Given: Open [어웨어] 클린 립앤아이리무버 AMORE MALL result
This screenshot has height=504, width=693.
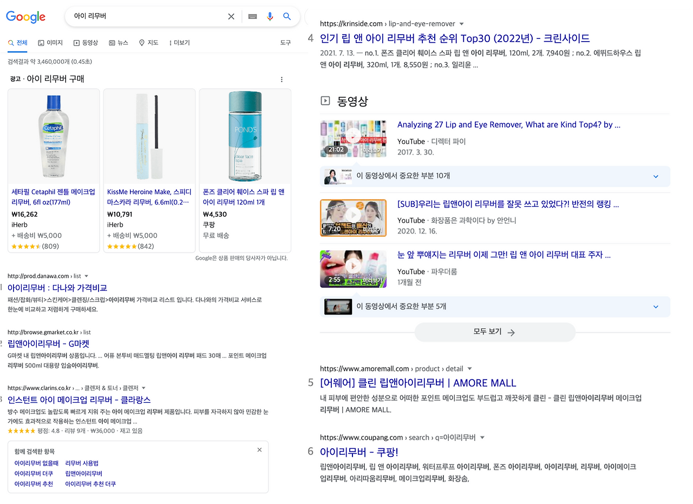Looking at the screenshot, I should [418, 383].
